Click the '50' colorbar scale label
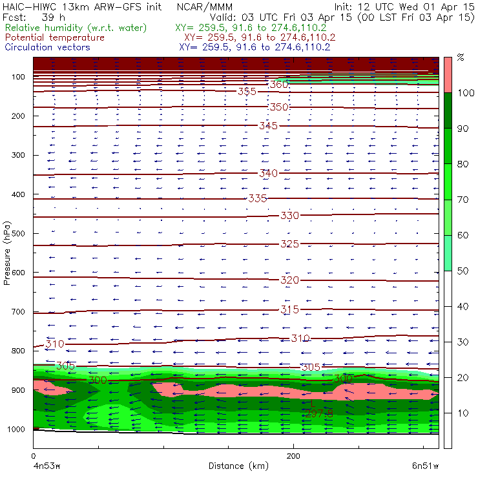 coord(462,271)
